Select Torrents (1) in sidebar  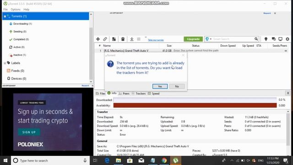click(46, 16)
